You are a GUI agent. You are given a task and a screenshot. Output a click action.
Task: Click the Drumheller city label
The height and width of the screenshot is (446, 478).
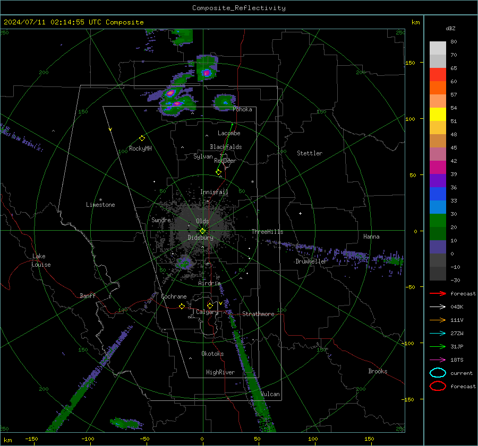pos(311,261)
